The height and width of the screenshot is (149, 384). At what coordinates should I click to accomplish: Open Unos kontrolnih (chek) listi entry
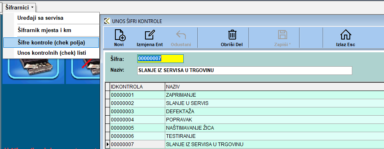tap(51, 53)
